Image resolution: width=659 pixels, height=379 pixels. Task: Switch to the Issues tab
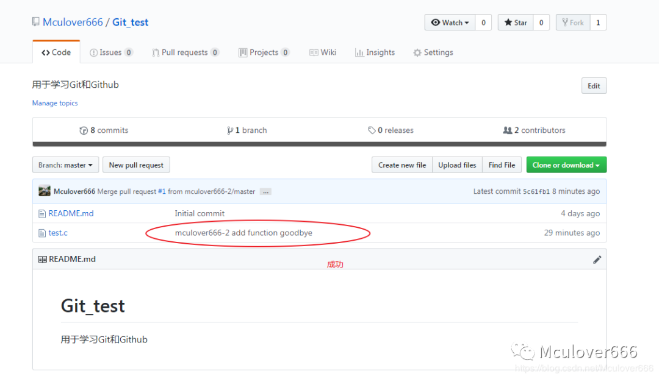[x=111, y=52]
